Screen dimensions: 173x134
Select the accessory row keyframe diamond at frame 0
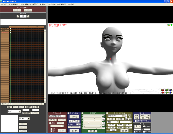pyautogui.click(x=10, y=32)
